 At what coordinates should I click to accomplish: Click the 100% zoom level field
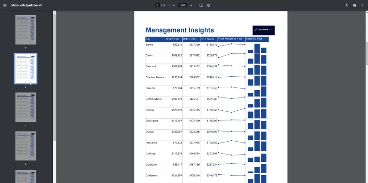pyautogui.click(x=182, y=5)
